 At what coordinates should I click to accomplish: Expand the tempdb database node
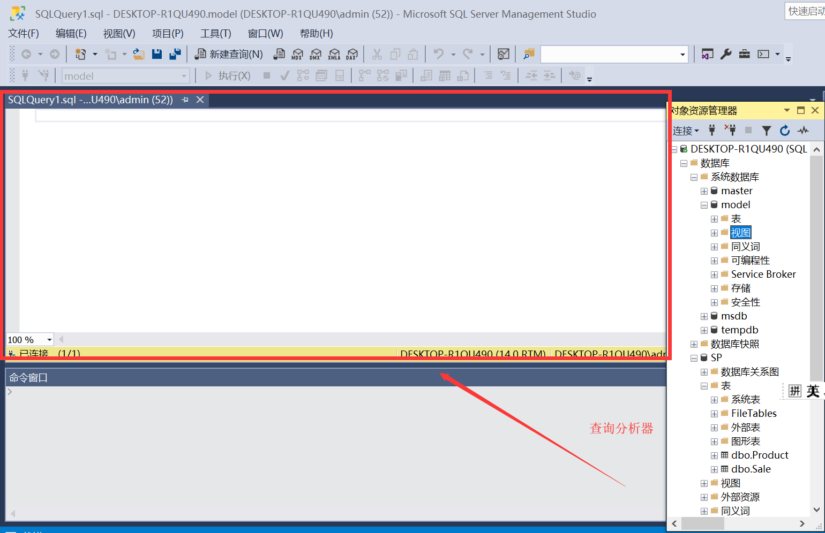(704, 330)
